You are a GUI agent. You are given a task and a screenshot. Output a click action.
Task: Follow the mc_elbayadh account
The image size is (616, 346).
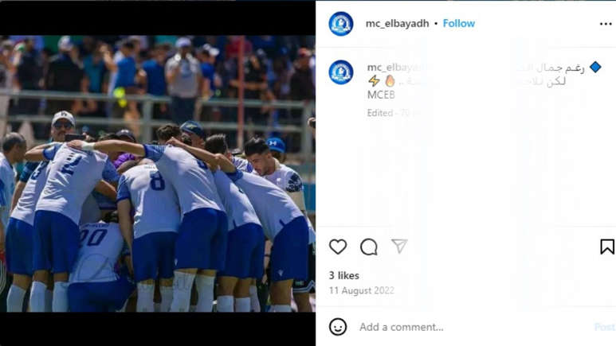459,24
